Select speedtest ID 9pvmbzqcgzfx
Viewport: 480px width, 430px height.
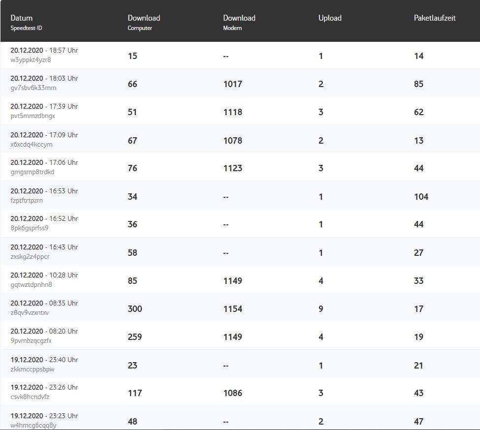coord(31,341)
